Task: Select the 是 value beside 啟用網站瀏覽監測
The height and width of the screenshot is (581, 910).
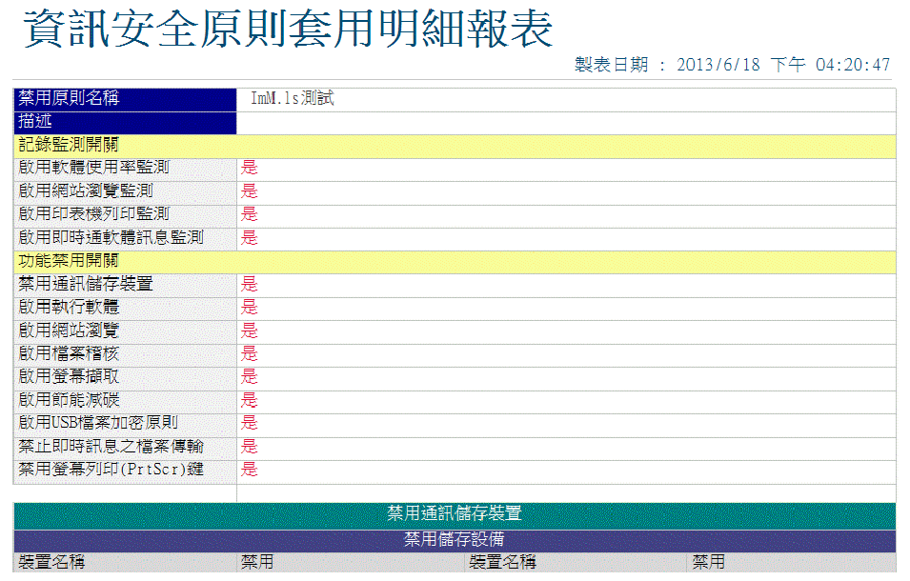Action: pos(249,190)
